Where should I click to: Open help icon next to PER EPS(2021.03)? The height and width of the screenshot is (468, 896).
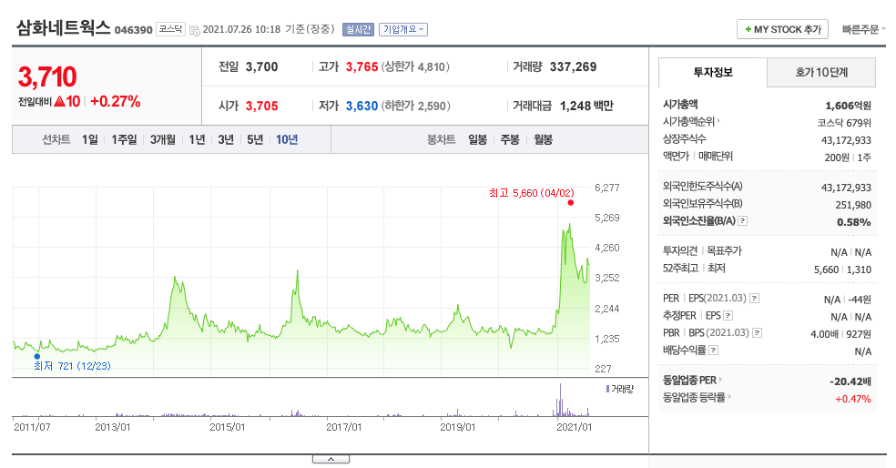754,299
